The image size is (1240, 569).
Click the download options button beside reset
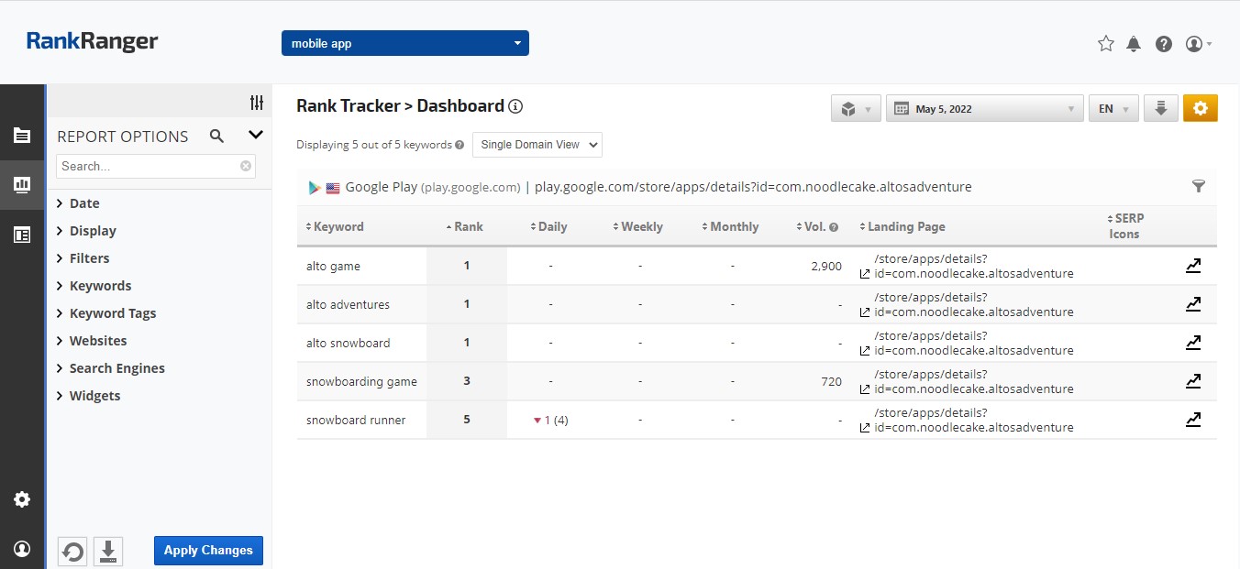point(108,551)
